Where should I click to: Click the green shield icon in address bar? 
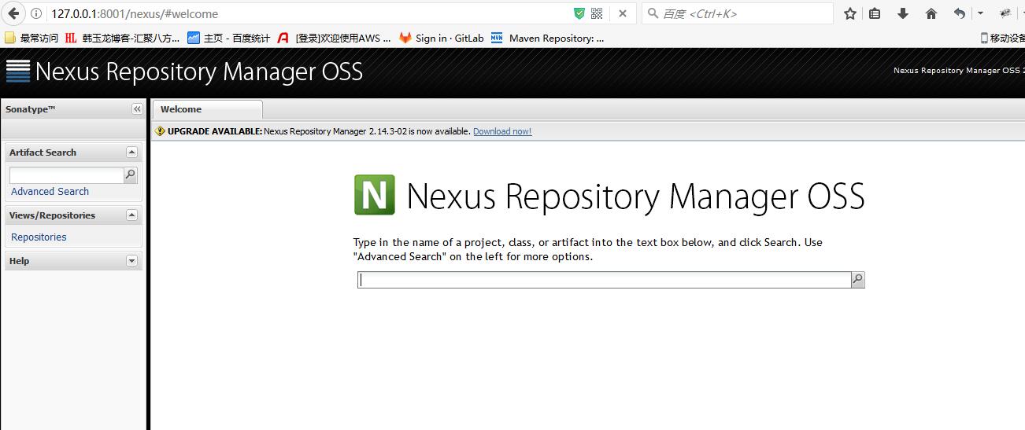tap(579, 13)
